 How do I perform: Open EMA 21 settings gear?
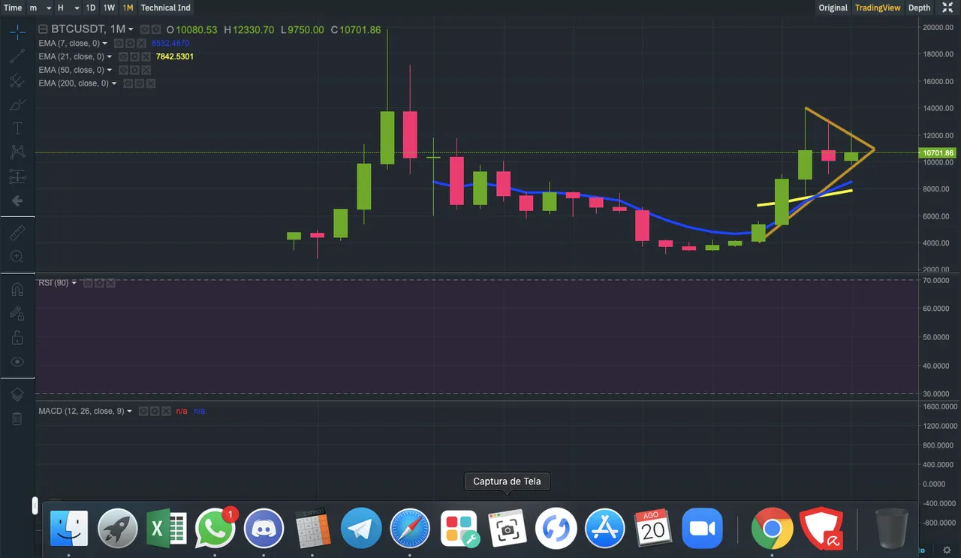pyautogui.click(x=134, y=57)
